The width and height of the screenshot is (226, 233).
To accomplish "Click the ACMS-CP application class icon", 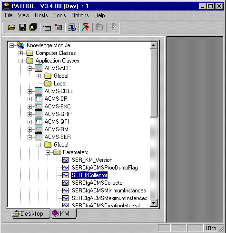I will (x=39, y=99).
